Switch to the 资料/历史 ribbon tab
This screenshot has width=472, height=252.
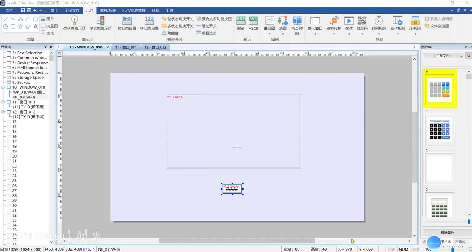point(108,10)
